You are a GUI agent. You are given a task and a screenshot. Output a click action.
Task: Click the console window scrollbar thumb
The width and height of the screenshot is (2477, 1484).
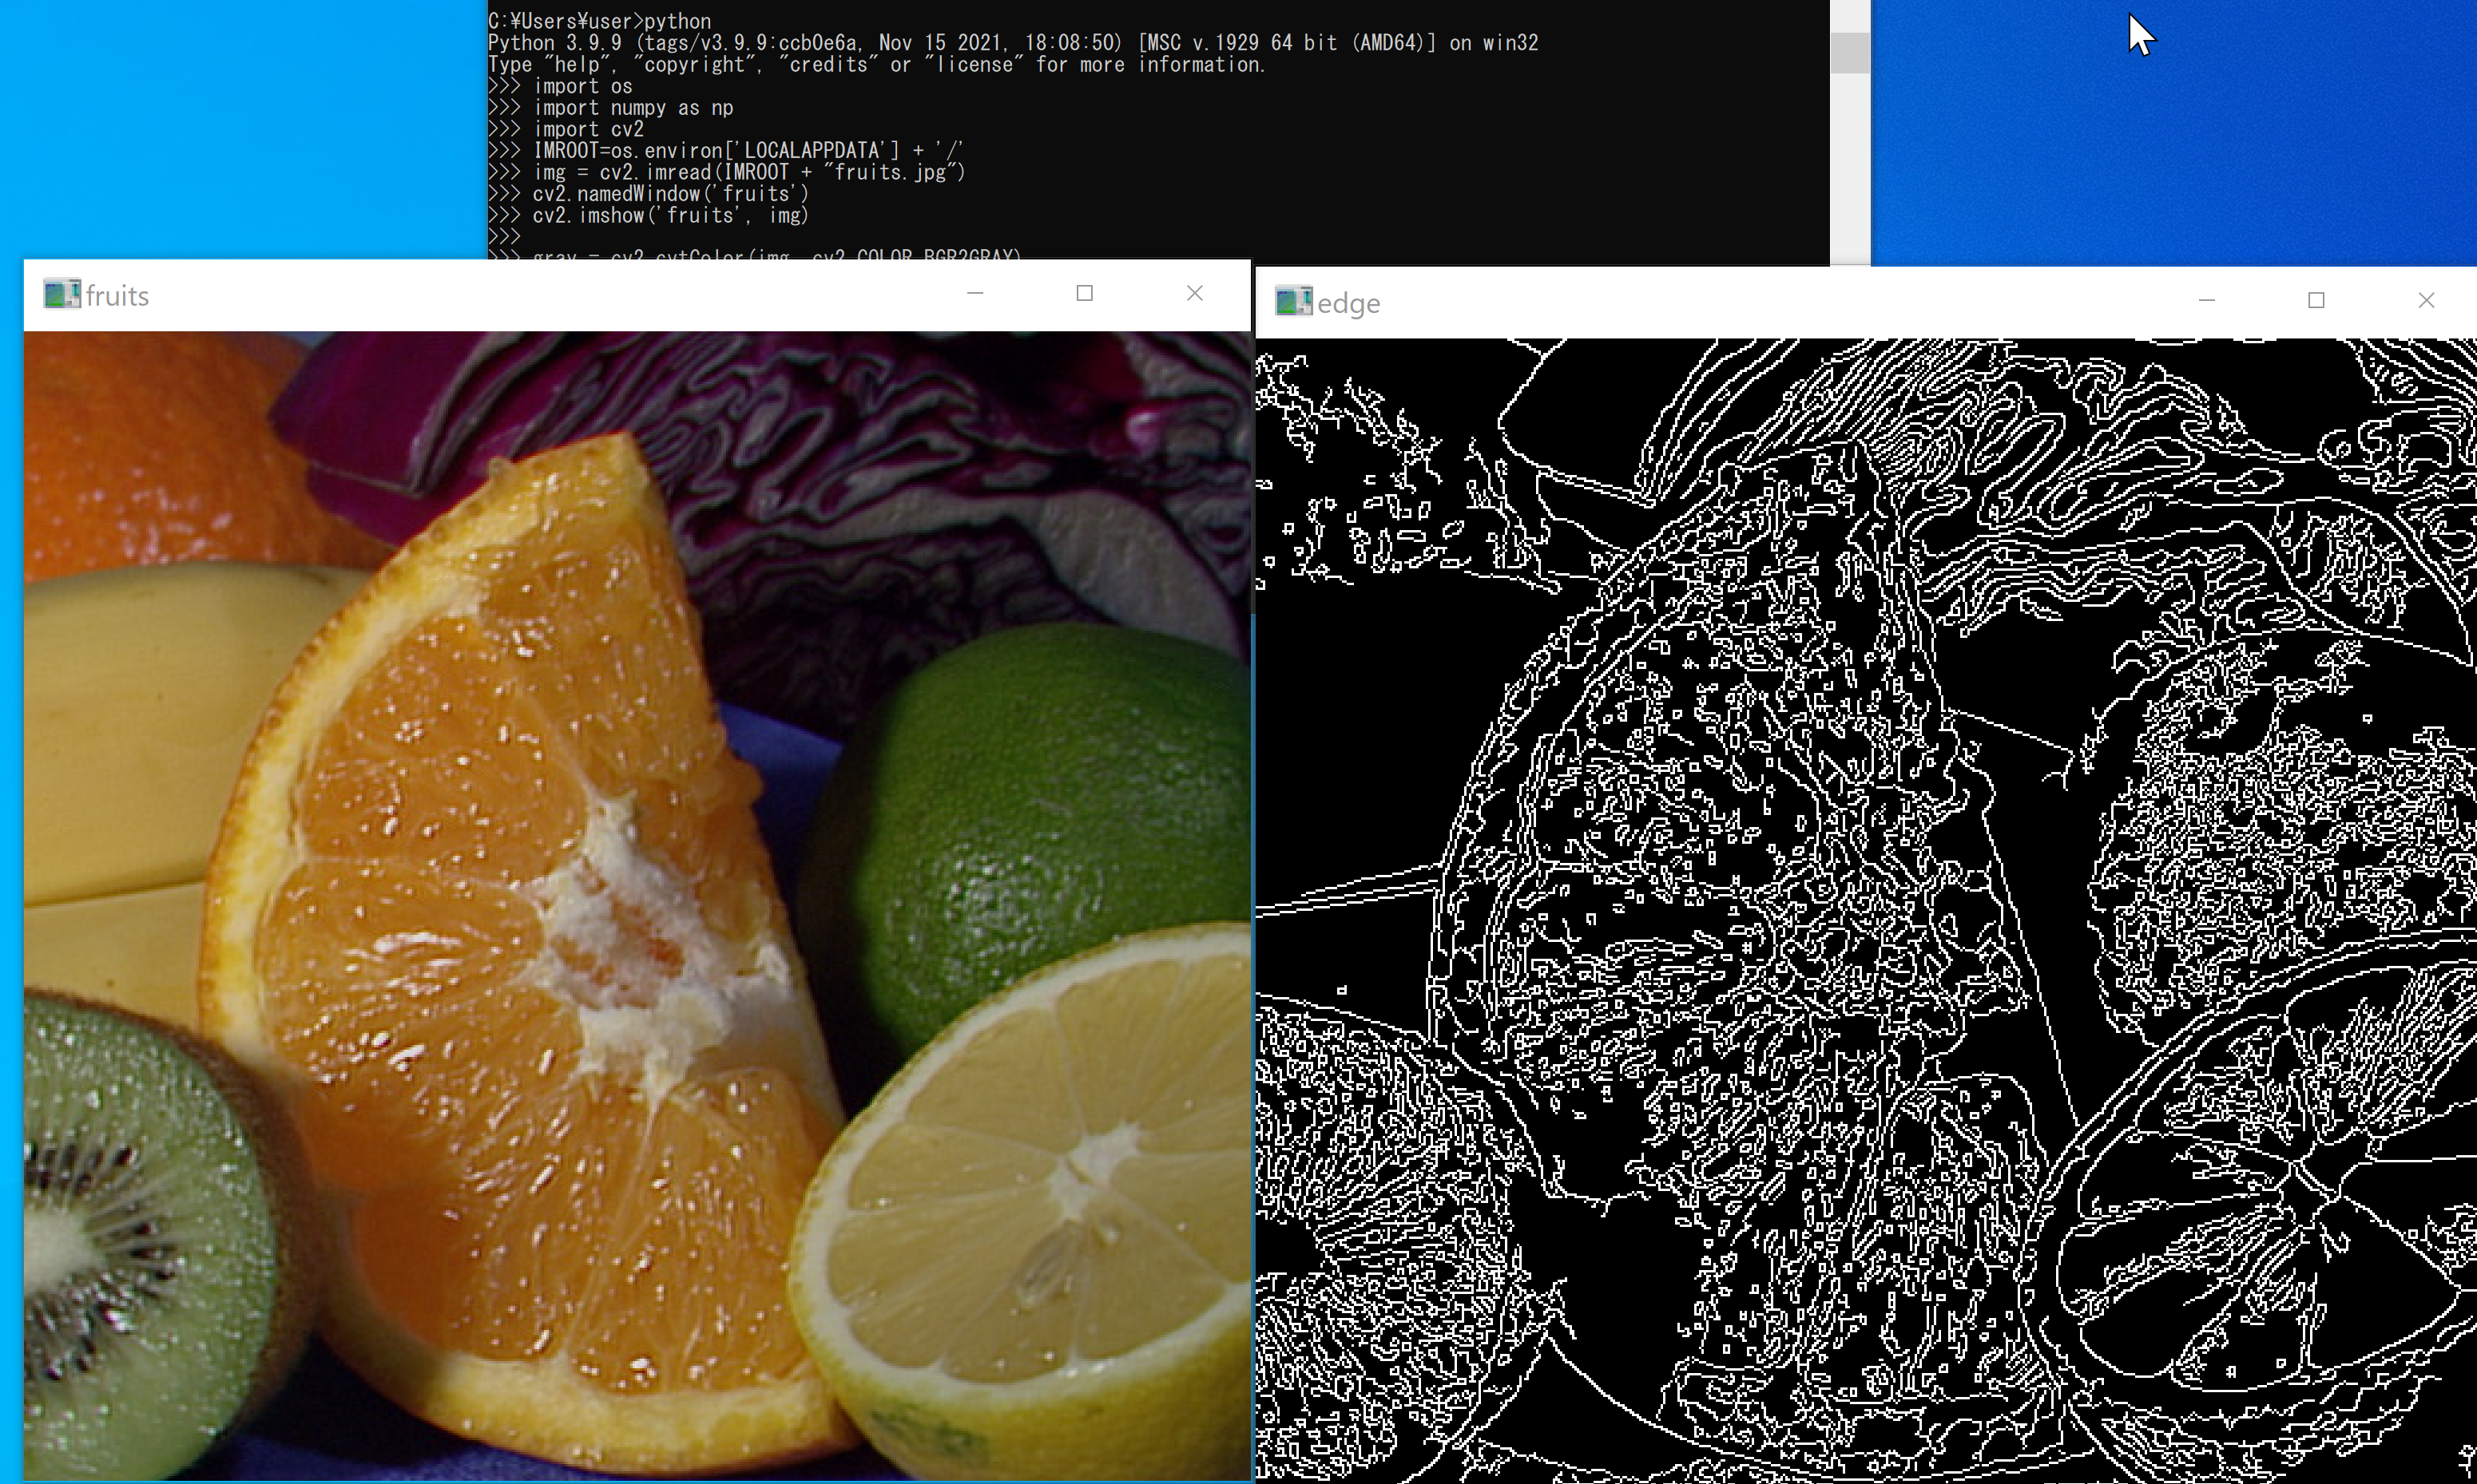1850,52
